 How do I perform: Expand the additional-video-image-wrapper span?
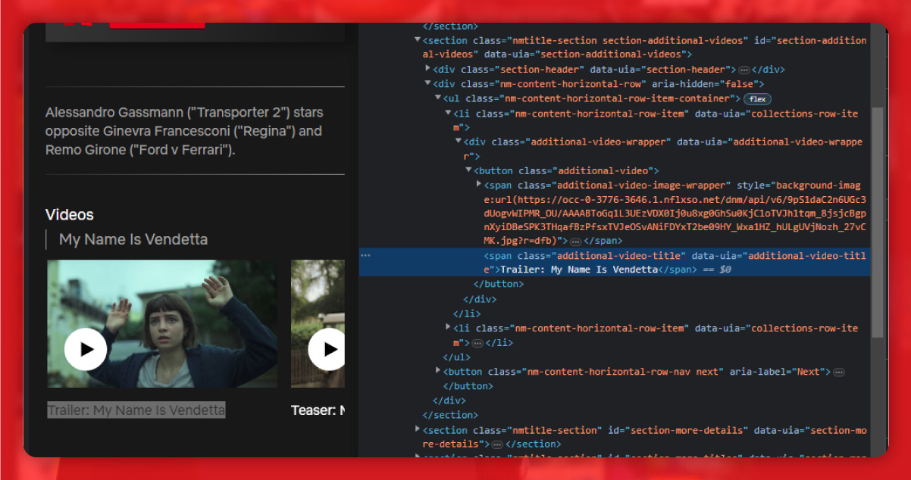(x=478, y=184)
